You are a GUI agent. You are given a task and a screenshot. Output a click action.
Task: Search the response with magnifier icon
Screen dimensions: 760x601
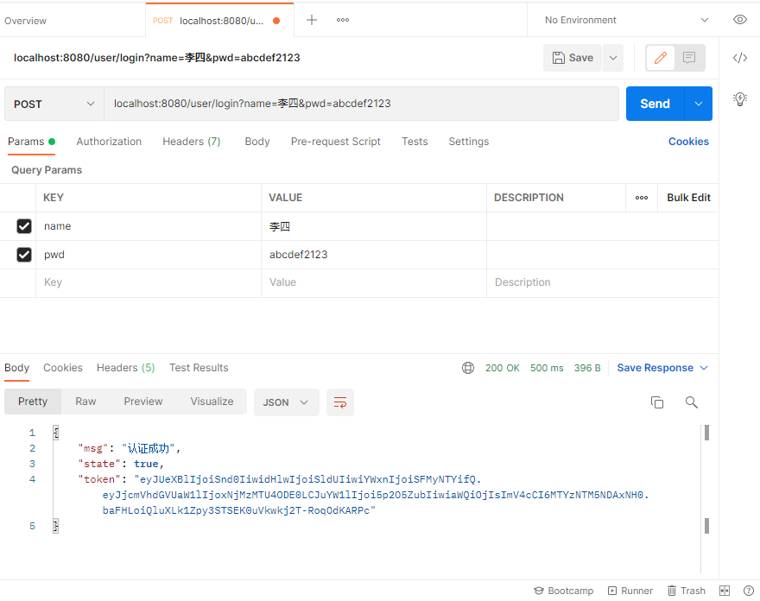pos(691,402)
